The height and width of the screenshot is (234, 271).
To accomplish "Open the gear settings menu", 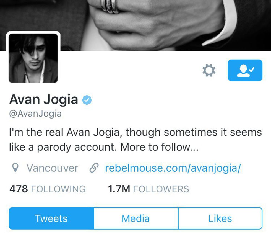I will pyautogui.click(x=209, y=70).
